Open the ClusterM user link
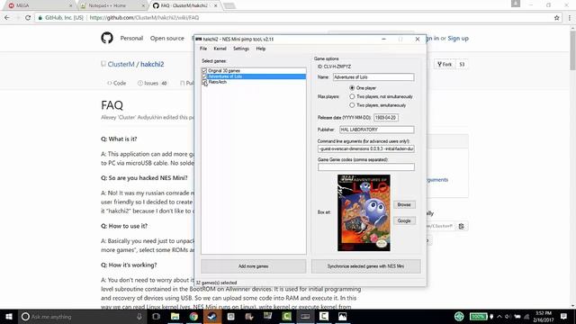Viewport: 576px width, 324px height. (x=121, y=64)
